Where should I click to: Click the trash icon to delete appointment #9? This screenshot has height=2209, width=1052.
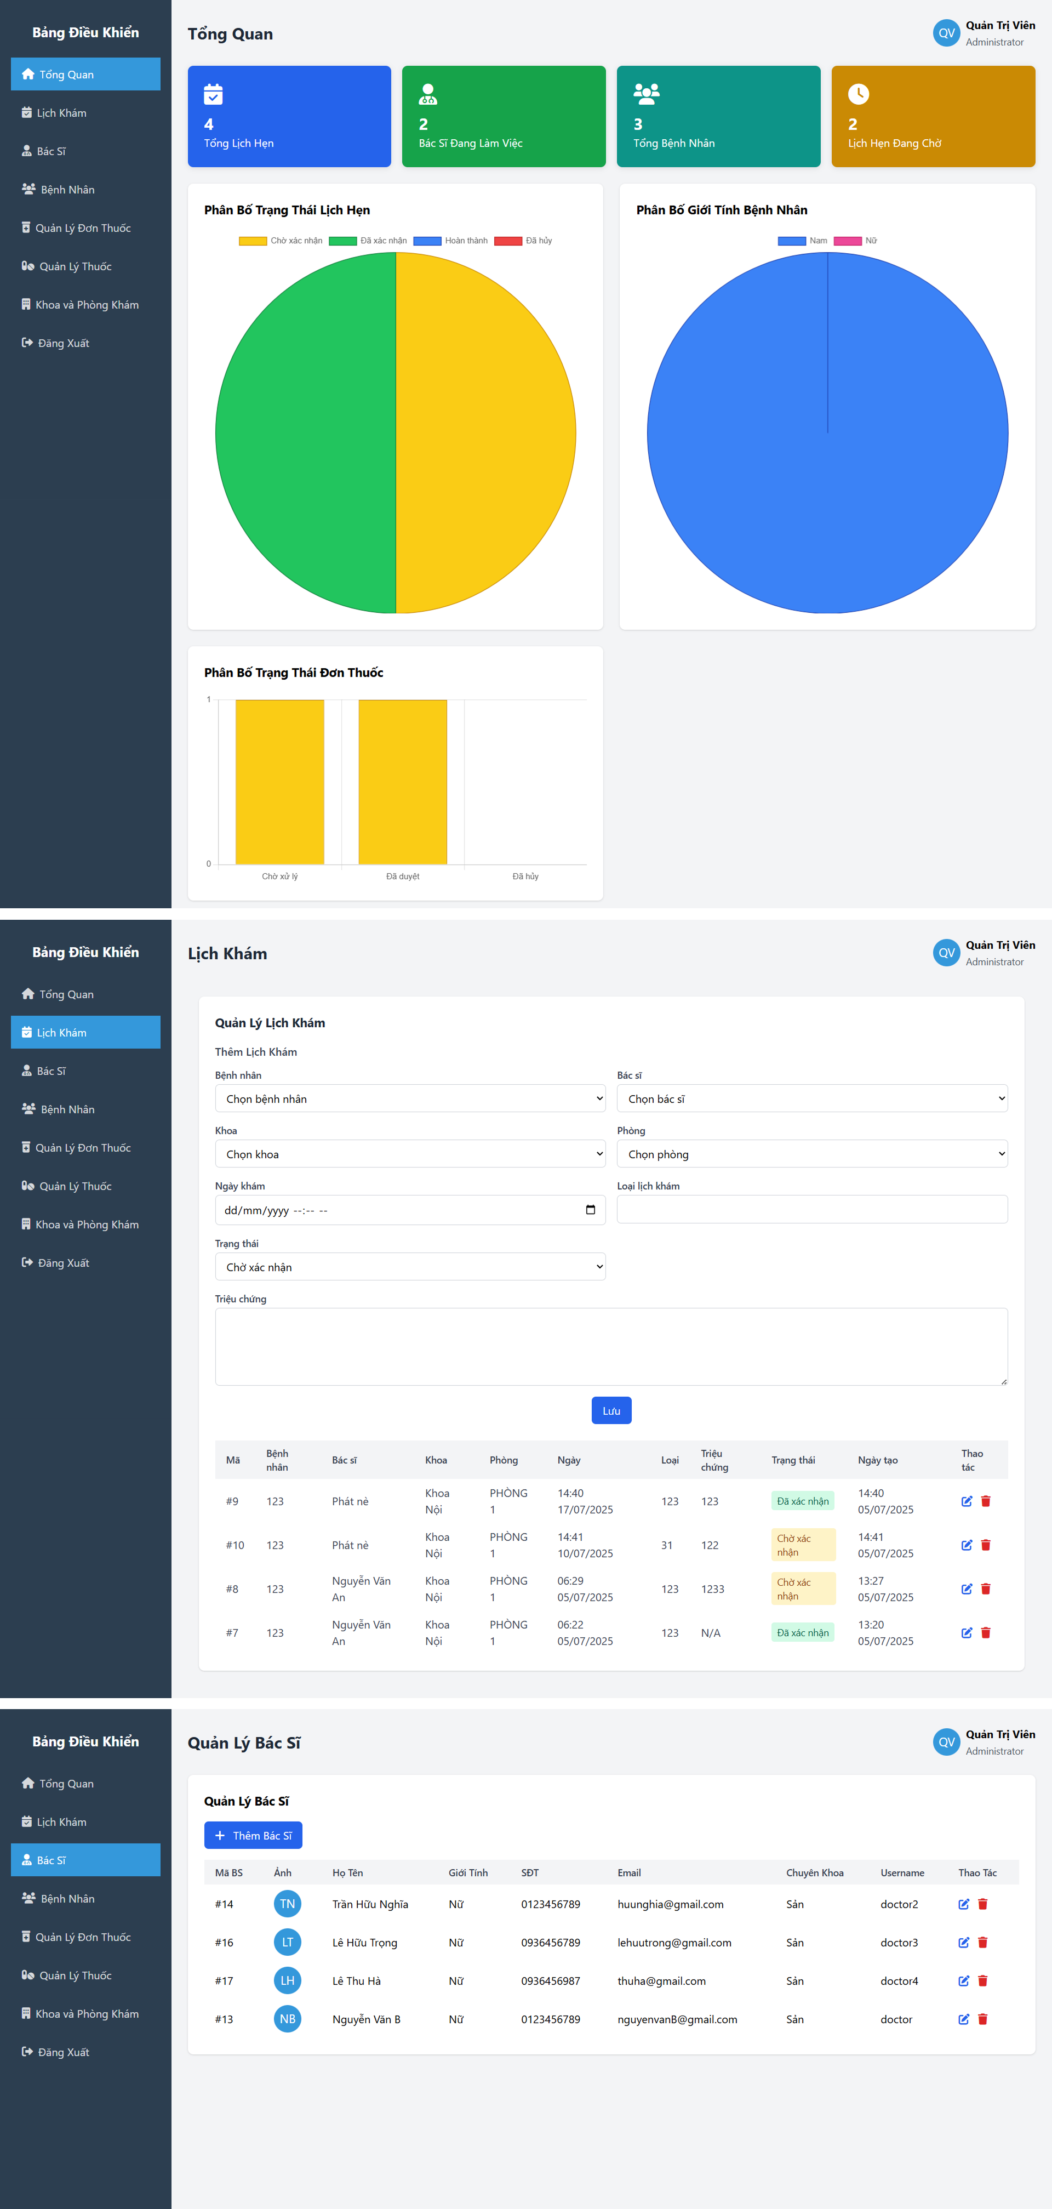coord(986,1501)
